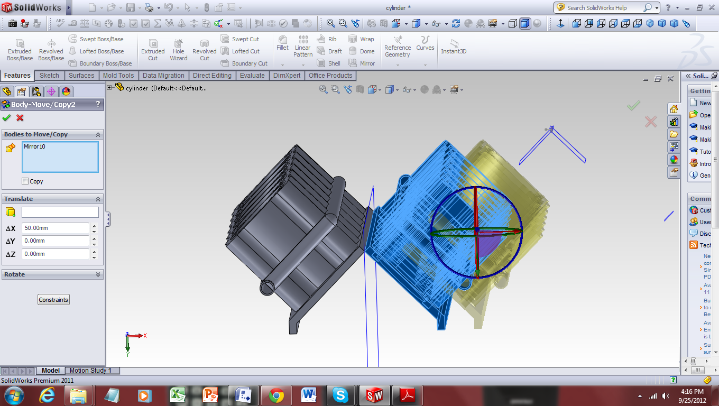Switch to the Surfaces tab

pyautogui.click(x=81, y=76)
